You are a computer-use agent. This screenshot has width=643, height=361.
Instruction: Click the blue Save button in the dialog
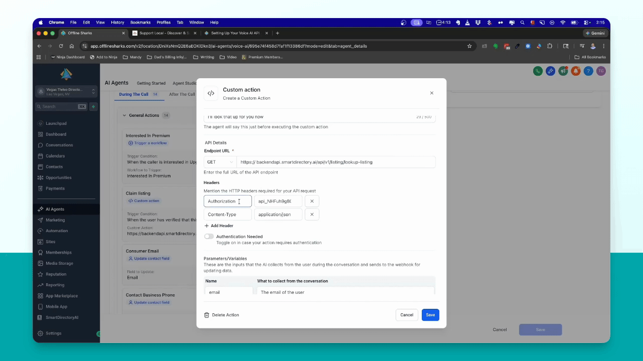pyautogui.click(x=430, y=315)
